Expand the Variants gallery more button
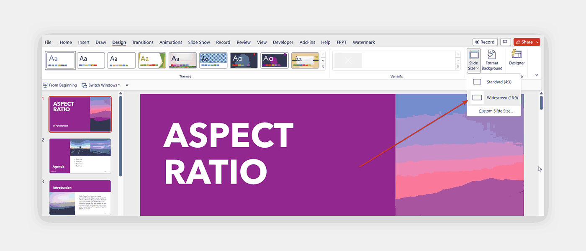The width and height of the screenshot is (586, 251). (x=457, y=67)
